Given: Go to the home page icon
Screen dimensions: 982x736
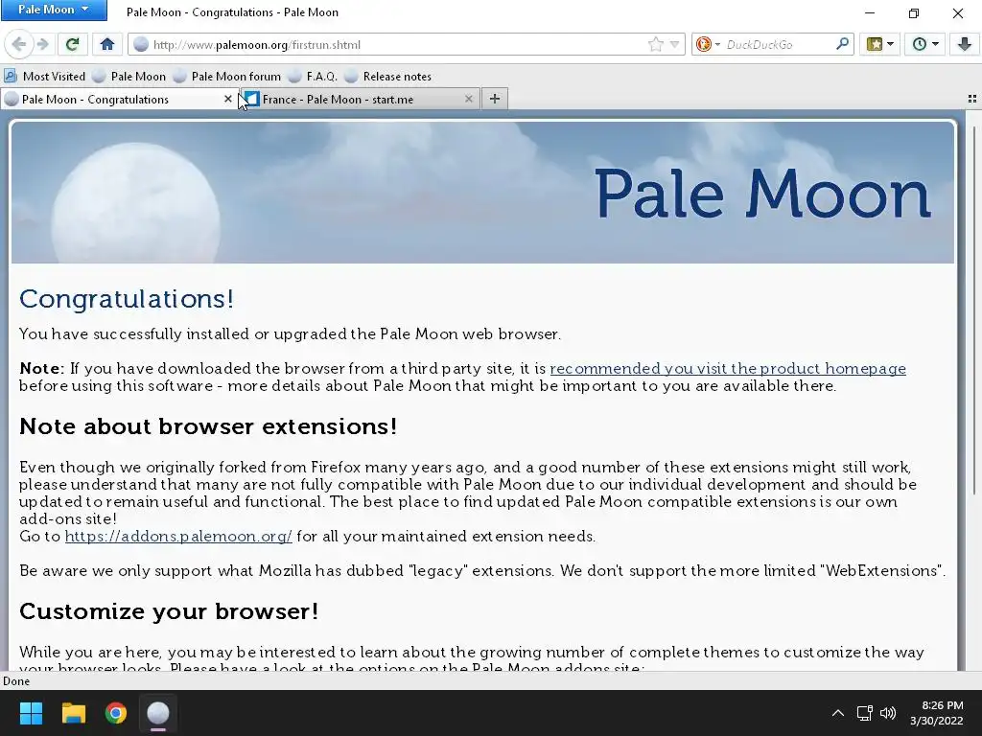Looking at the screenshot, I should coord(107,44).
